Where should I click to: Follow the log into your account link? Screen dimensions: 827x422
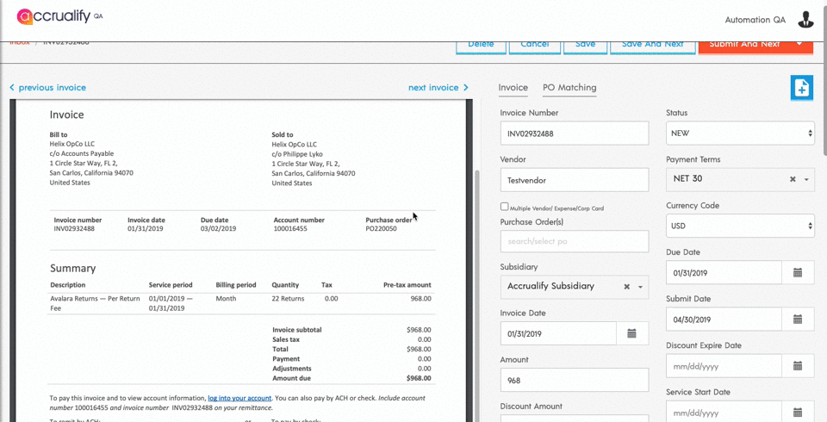239,398
